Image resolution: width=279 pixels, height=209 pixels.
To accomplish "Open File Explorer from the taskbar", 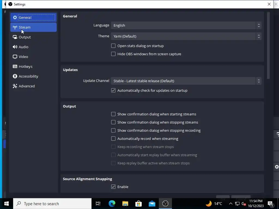I will pos(125,204).
